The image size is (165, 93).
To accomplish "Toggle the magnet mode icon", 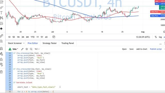I will (x=1, y=48).
